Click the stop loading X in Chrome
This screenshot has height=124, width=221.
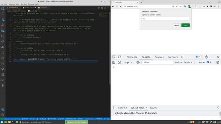click(x=121, y=7)
